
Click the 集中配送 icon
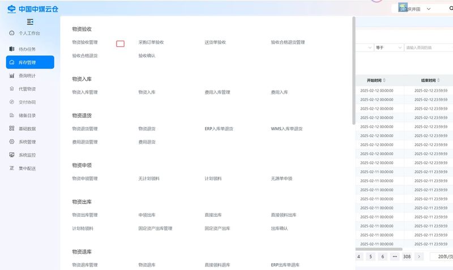[11, 168]
